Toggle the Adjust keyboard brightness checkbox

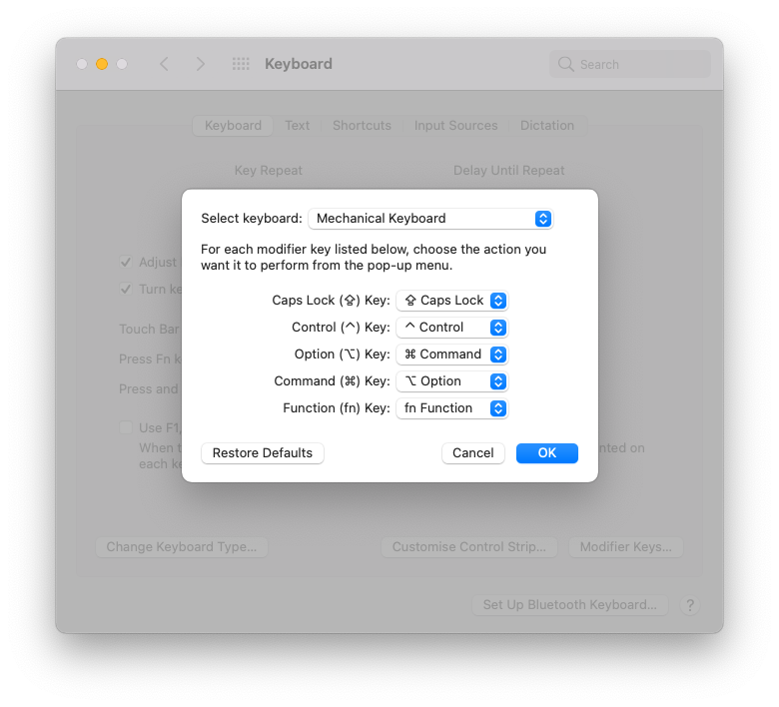pyautogui.click(x=126, y=262)
